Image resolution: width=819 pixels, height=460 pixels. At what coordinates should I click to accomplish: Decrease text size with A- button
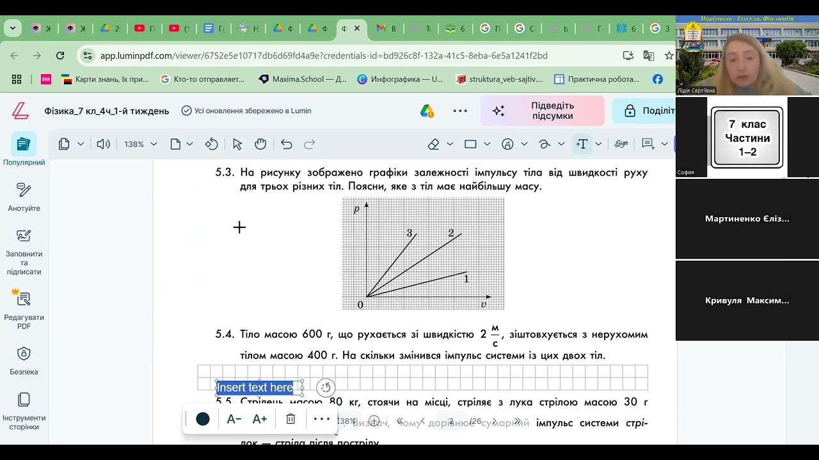click(x=234, y=419)
